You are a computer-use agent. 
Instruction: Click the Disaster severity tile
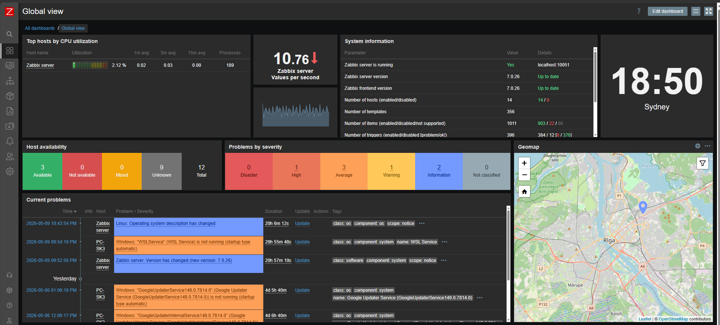tap(249, 171)
